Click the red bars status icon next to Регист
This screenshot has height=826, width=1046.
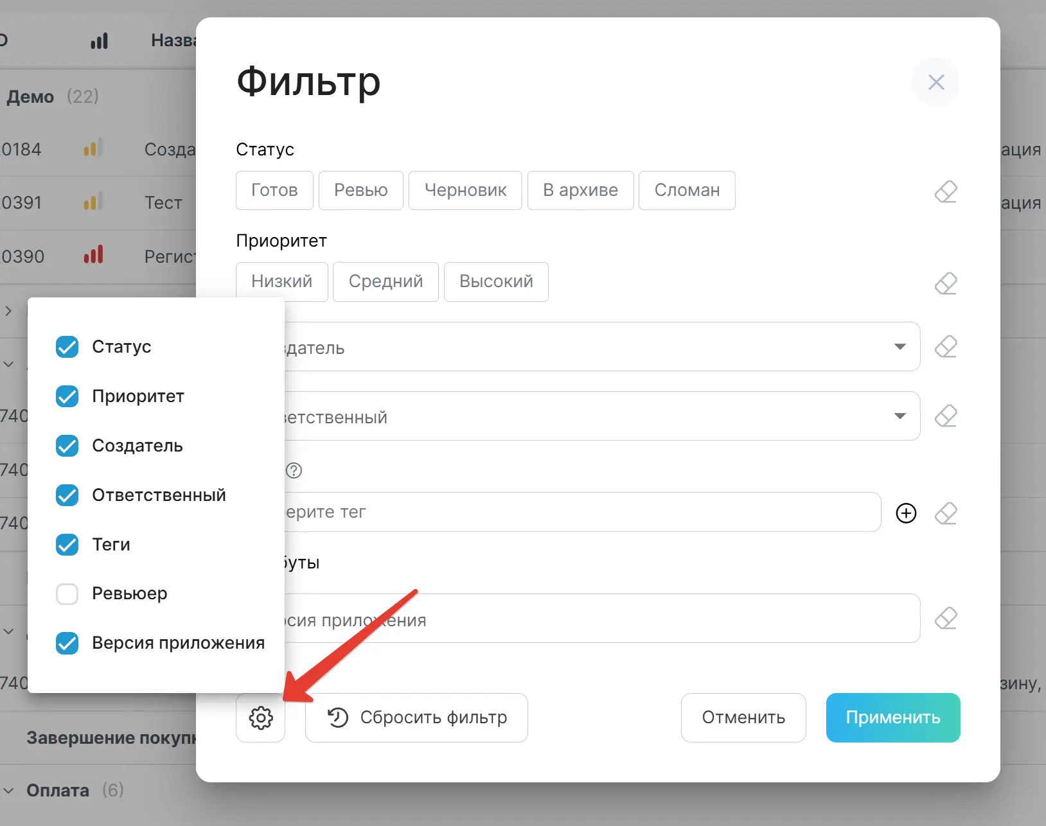coord(93,255)
